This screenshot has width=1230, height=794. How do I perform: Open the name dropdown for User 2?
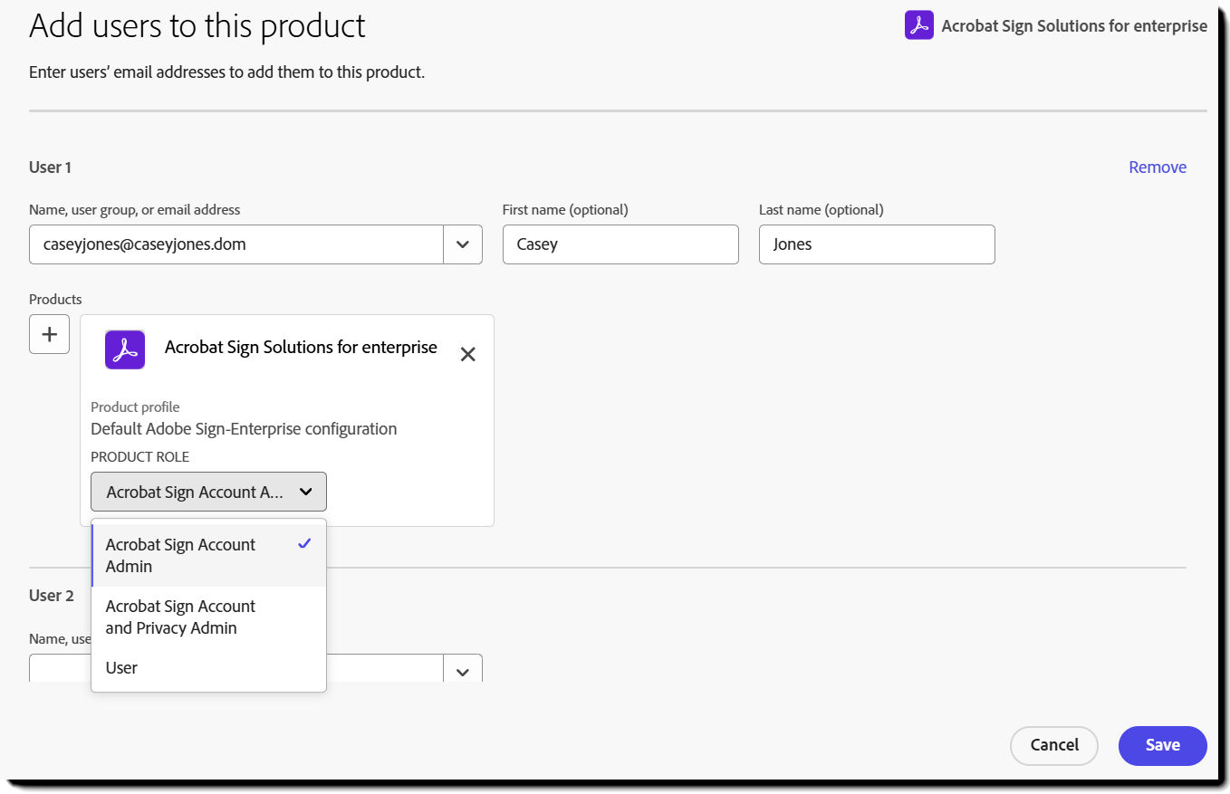462,670
